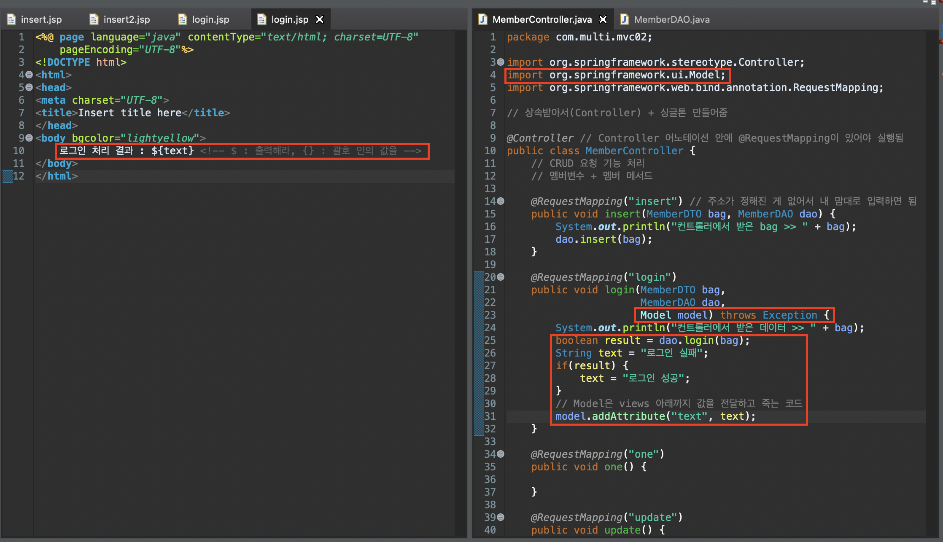Click the insert.jsp file icon
This screenshot has width=943, height=542.
click(11, 19)
